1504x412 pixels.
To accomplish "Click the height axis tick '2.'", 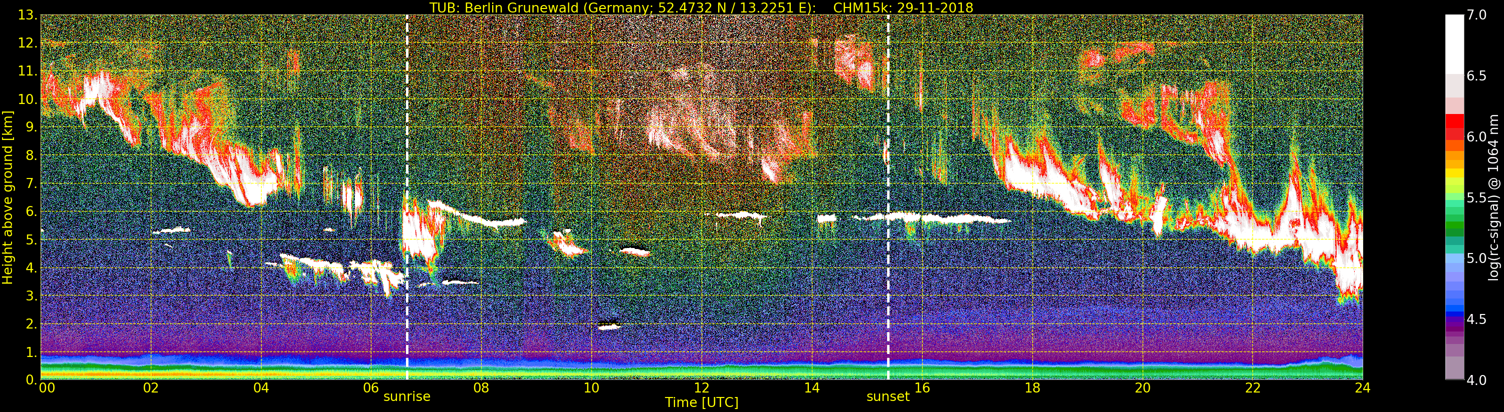I will tap(32, 323).
